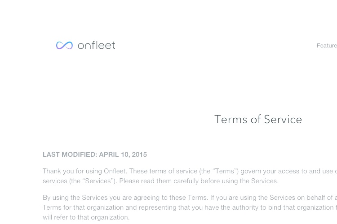This screenshot has height=224, width=337.
Task: Open the Features navigation link
Action: tap(327, 46)
